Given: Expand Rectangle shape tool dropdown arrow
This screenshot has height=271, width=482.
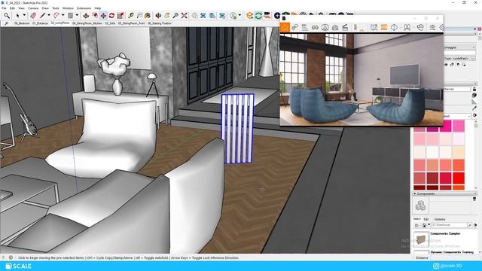Looking at the screenshot, I should tap(77, 15).
